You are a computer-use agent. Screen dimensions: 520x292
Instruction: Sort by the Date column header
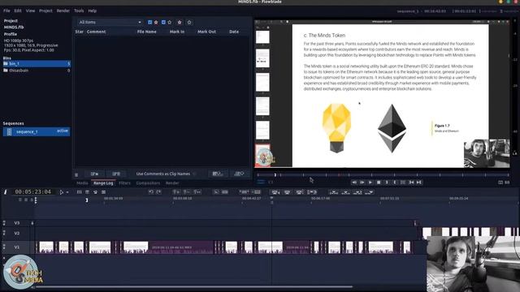(x=234, y=32)
